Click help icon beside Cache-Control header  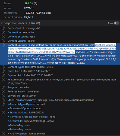click(3, 28)
